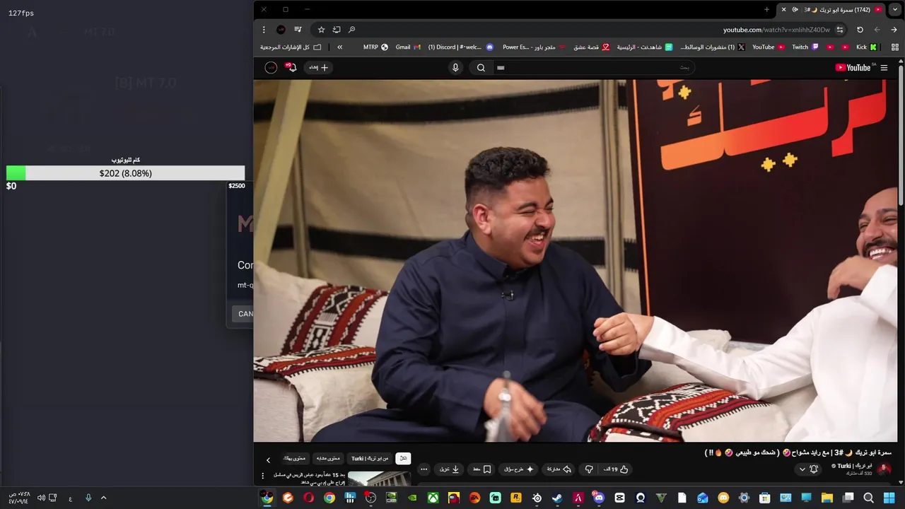This screenshot has width=905, height=509.
Task: Click the $202 donation goal progress bar
Action: click(x=125, y=173)
